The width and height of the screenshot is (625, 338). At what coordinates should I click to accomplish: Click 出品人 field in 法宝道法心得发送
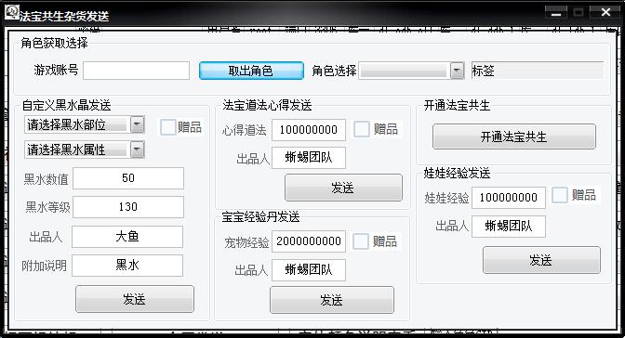point(309,158)
